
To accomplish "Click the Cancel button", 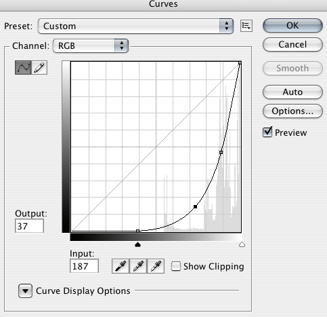I will pyautogui.click(x=292, y=44).
